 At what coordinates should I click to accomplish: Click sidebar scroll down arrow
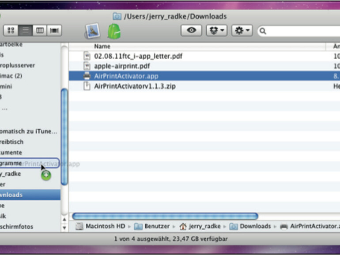tap(64, 228)
